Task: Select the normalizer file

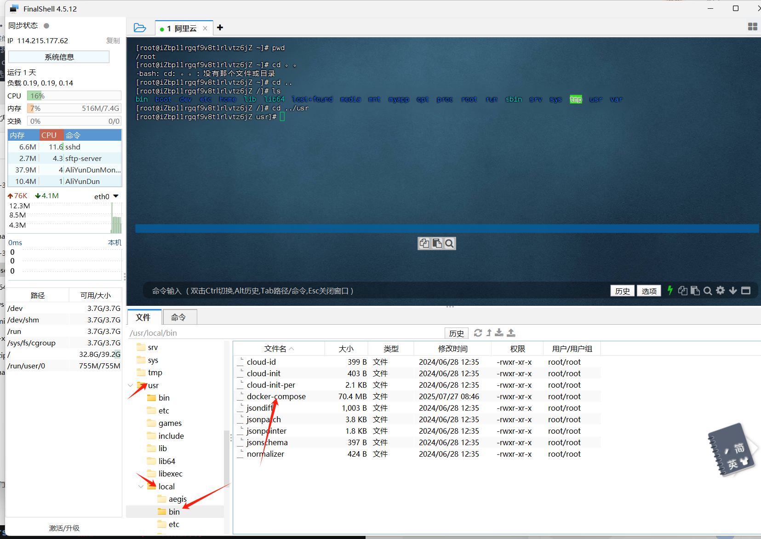Action: point(265,454)
